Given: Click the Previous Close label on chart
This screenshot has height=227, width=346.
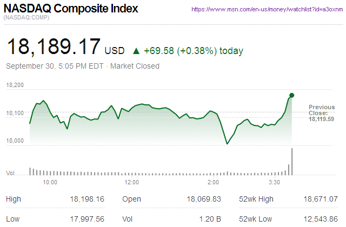Looking at the screenshot, I should click(x=322, y=110).
